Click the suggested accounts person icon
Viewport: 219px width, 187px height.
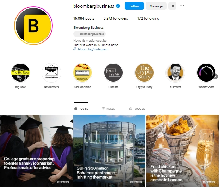172,6
